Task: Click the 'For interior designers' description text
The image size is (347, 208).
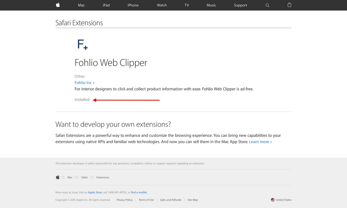Action: coord(164,89)
